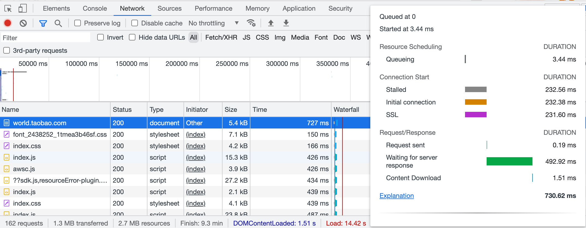This screenshot has width=586, height=228.
Task: Open the No throttling dropdown
Action: coord(214,23)
